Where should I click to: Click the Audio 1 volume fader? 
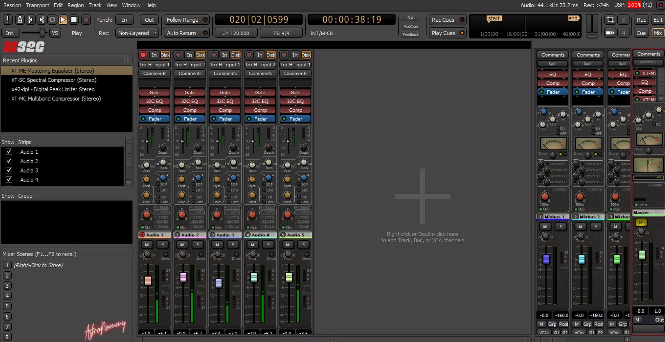pos(148,280)
